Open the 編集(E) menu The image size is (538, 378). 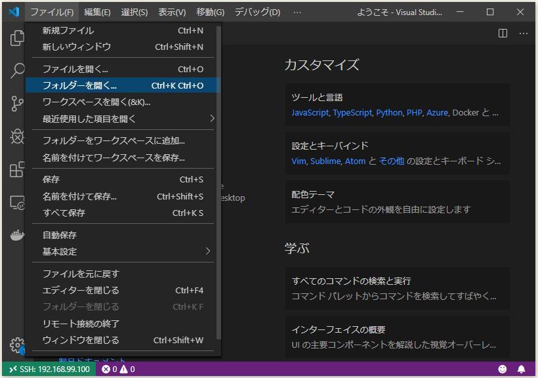coord(97,12)
